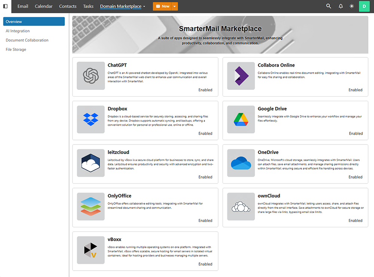Open the Calendar section
Screen dimensions: 374x277
pyautogui.click(x=44, y=6)
